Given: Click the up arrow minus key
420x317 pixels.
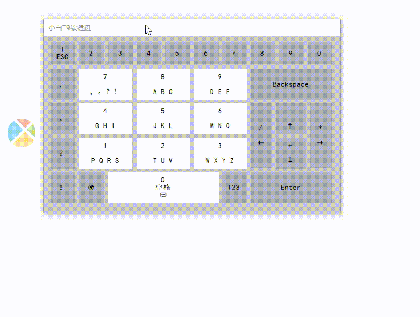Looking at the screenshot, I should (x=290, y=119).
